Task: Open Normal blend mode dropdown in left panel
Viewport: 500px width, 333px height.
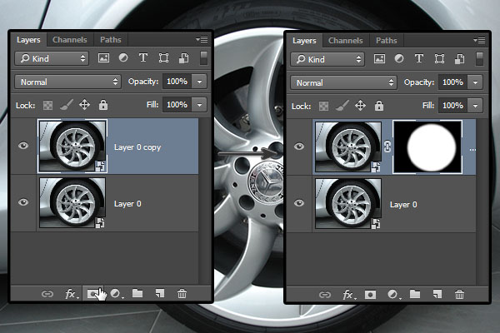Action: pyautogui.click(x=67, y=82)
